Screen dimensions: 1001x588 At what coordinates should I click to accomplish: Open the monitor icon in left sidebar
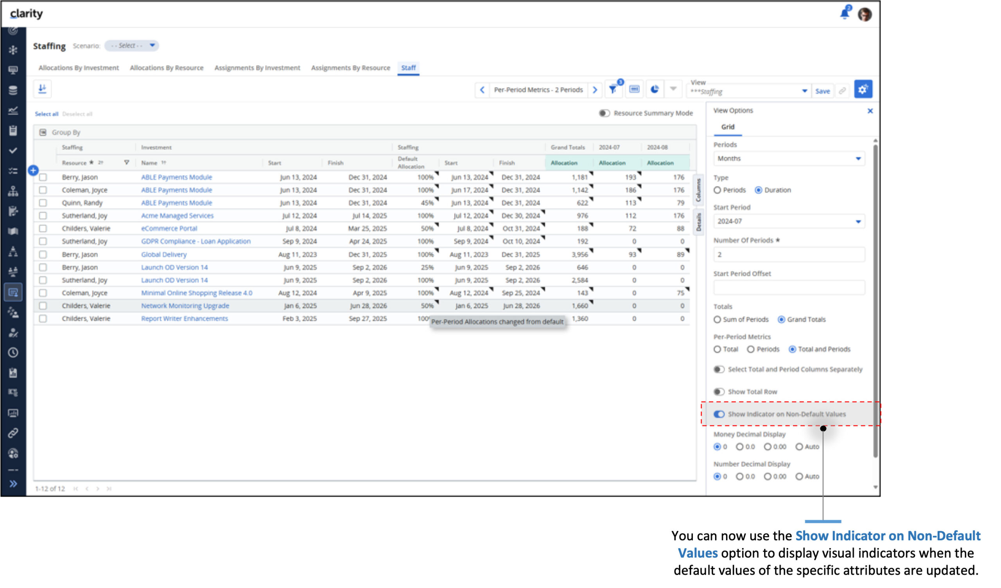[x=13, y=70]
